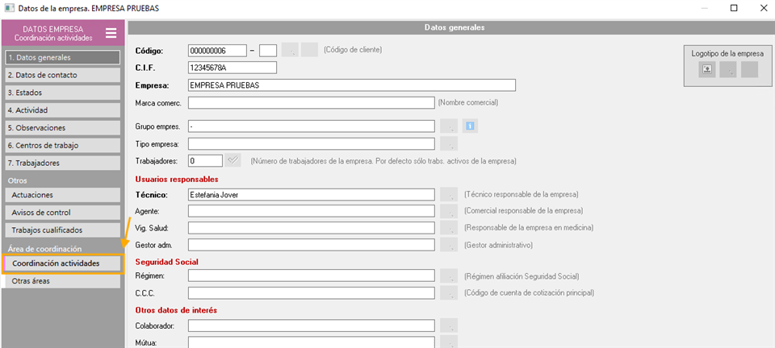
Task: Click the lookup button beside Técnico field
Action: 449,195
